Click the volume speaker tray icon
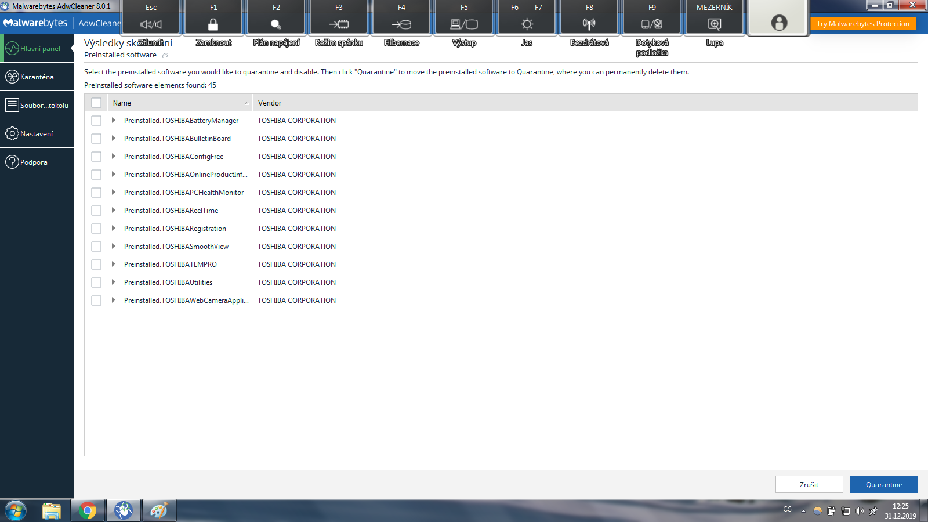928x522 pixels. click(859, 511)
